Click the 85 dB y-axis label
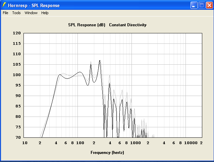The image size is (214, 162). coord(18,106)
